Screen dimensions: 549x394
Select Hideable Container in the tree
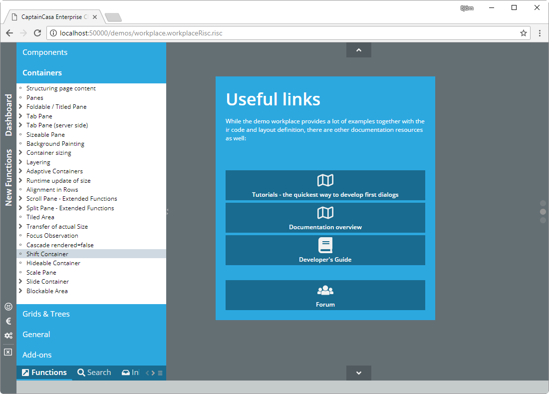coord(53,263)
